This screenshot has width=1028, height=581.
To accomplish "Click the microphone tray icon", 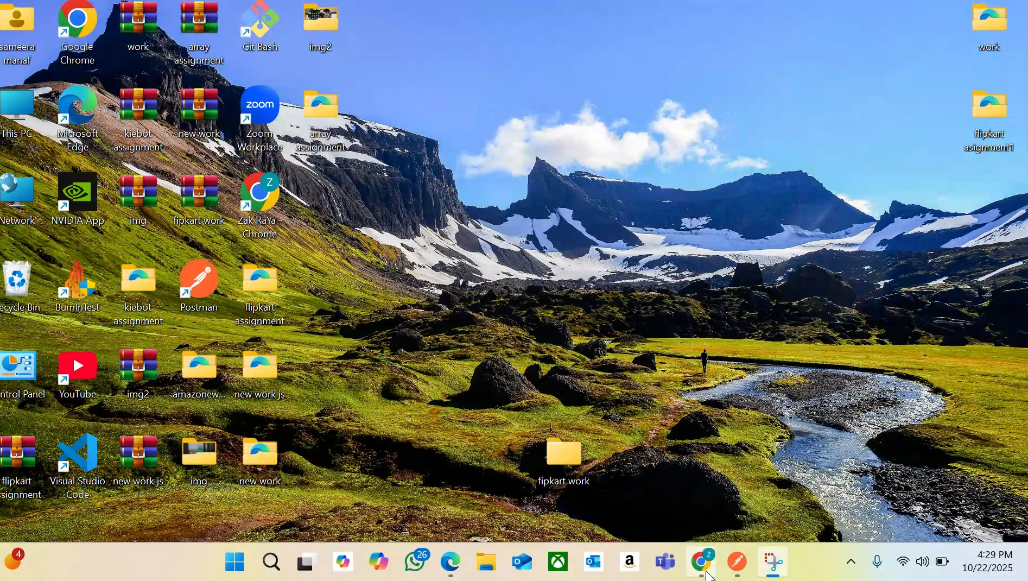I will tap(877, 561).
